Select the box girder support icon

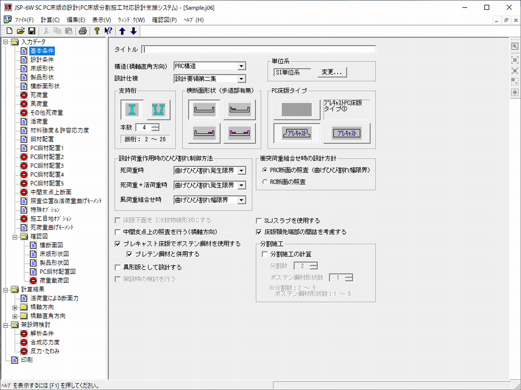tap(159, 110)
